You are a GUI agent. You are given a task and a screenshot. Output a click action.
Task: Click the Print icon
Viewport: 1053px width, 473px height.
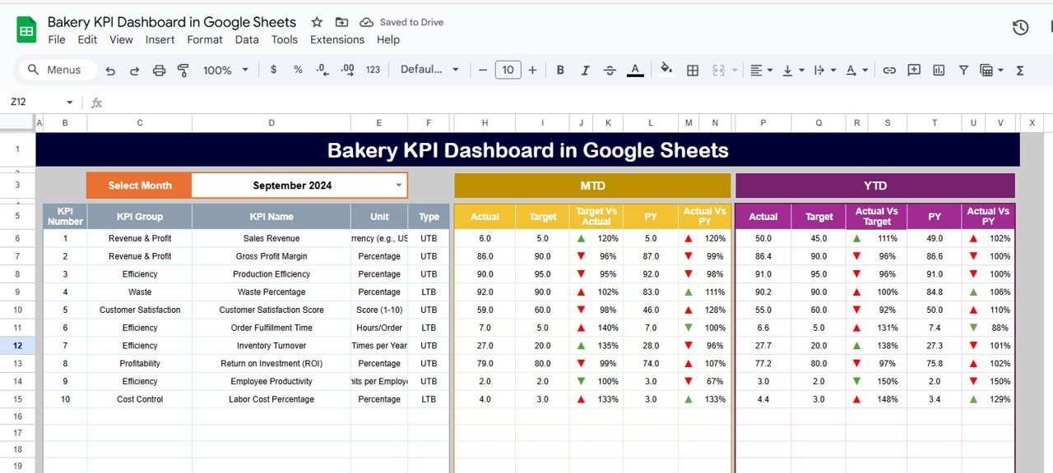coord(159,71)
